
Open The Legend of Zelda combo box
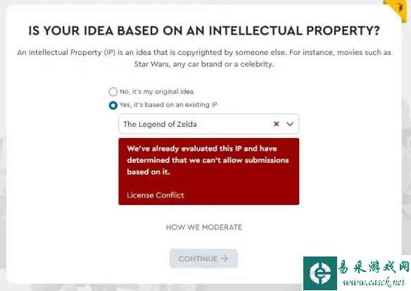[208, 124]
